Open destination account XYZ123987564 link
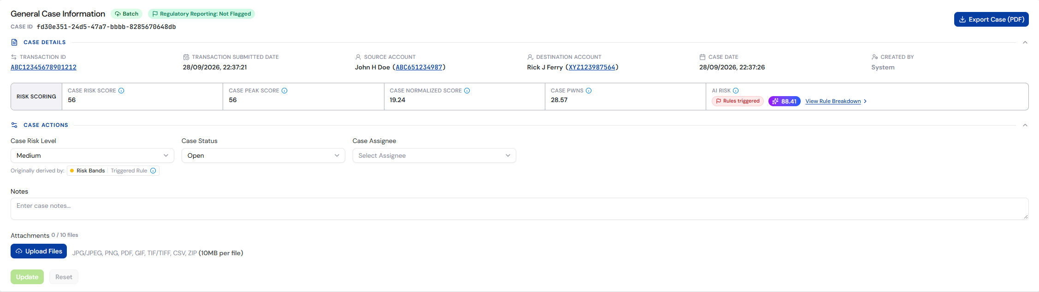This screenshot has height=292, width=1039. coord(592,67)
